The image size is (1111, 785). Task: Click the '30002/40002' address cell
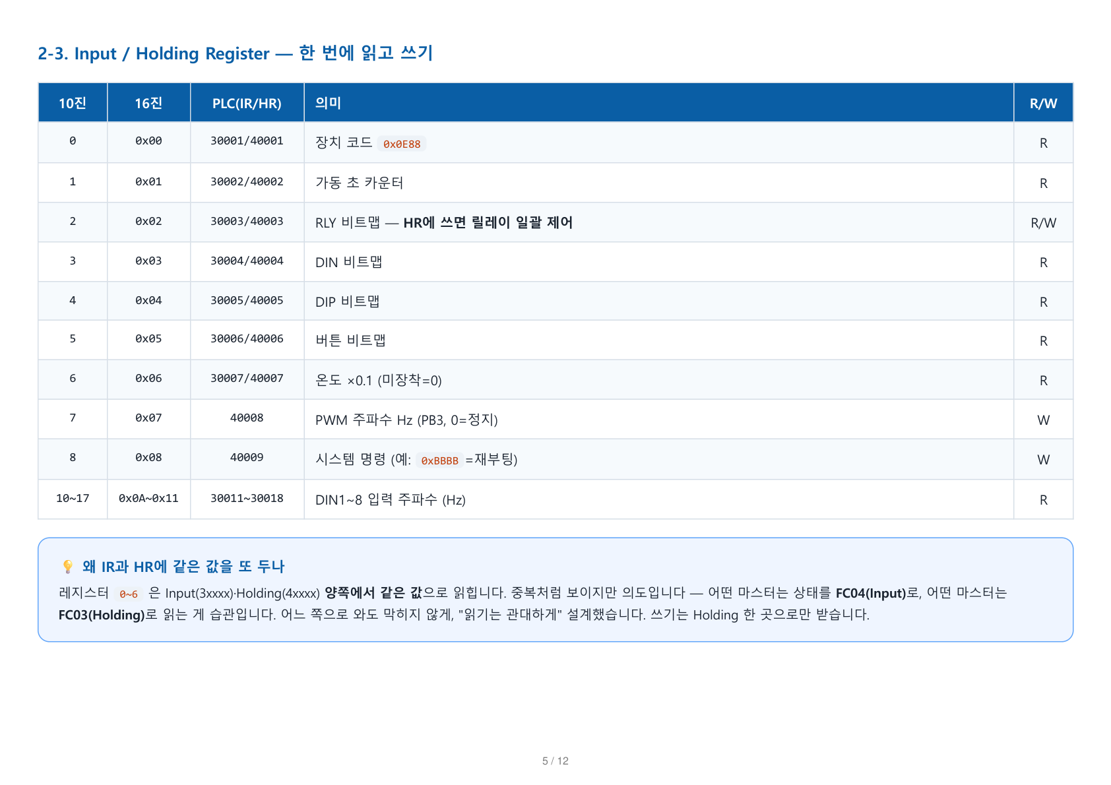(247, 181)
